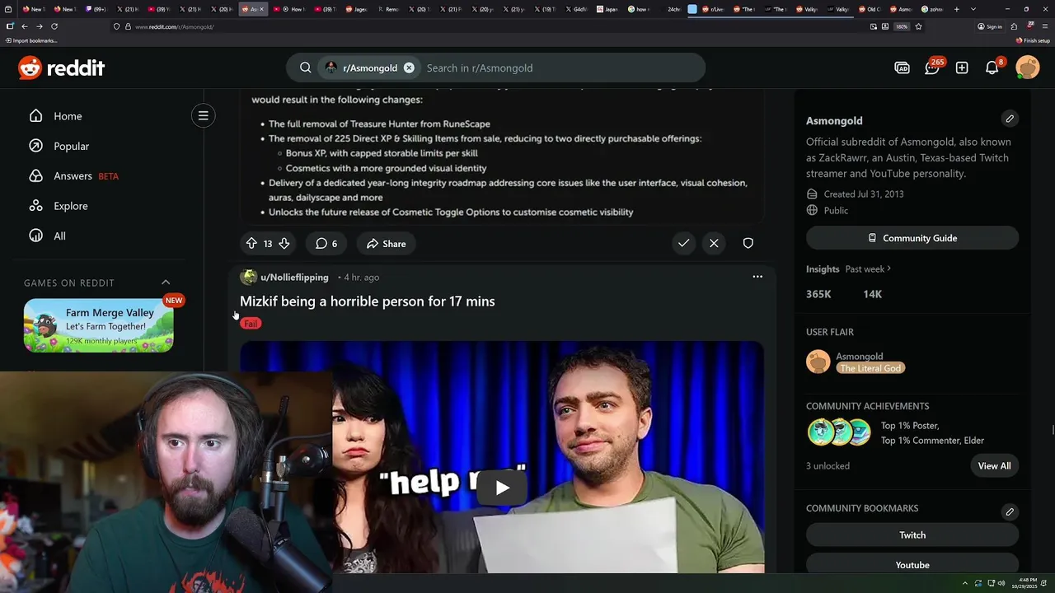1055x593 pixels.
Task: Open the Youtube bookmark
Action: pos(912,564)
